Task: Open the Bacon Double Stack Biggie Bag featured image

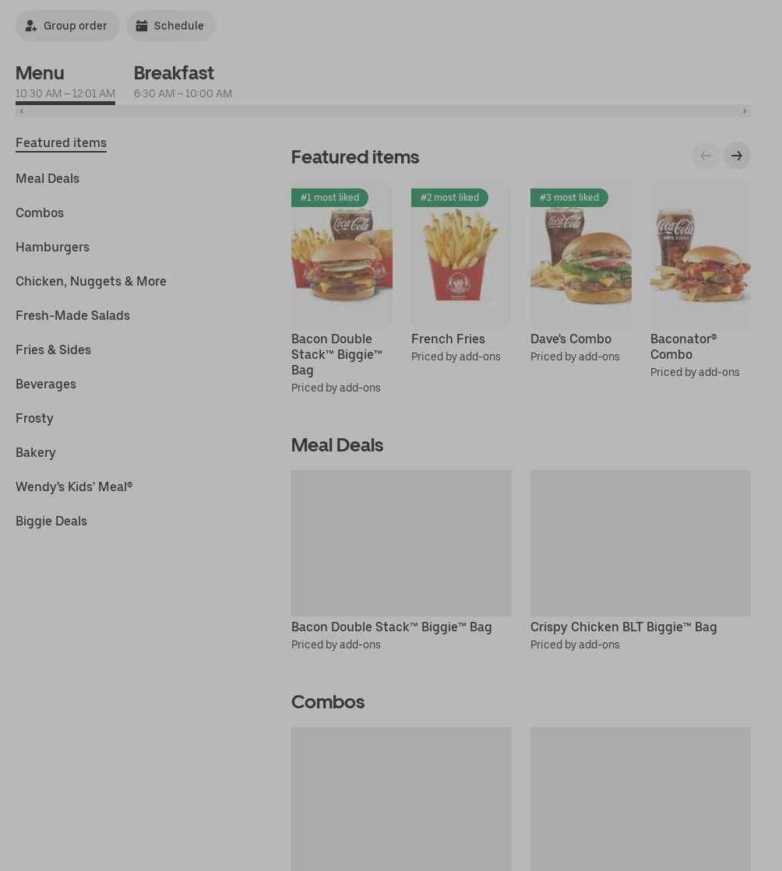Action: pyautogui.click(x=342, y=253)
